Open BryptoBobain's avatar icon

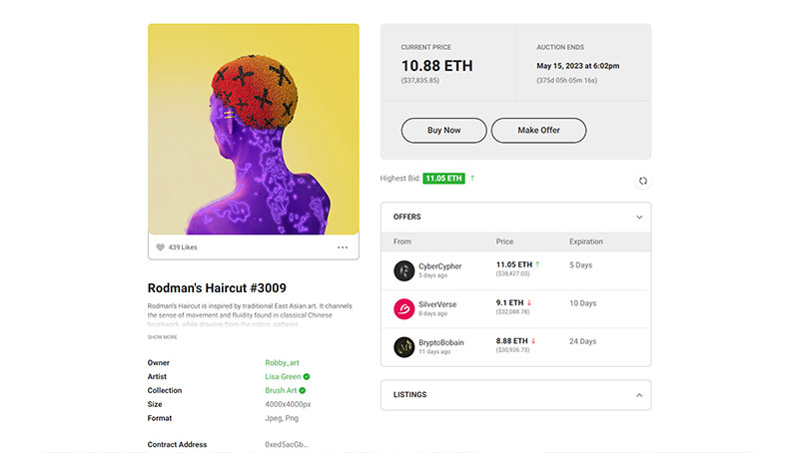404,347
